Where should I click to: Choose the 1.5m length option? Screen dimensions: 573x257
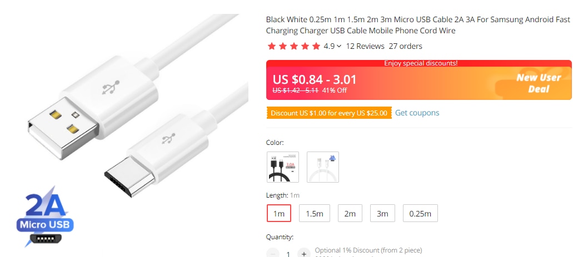click(x=315, y=214)
